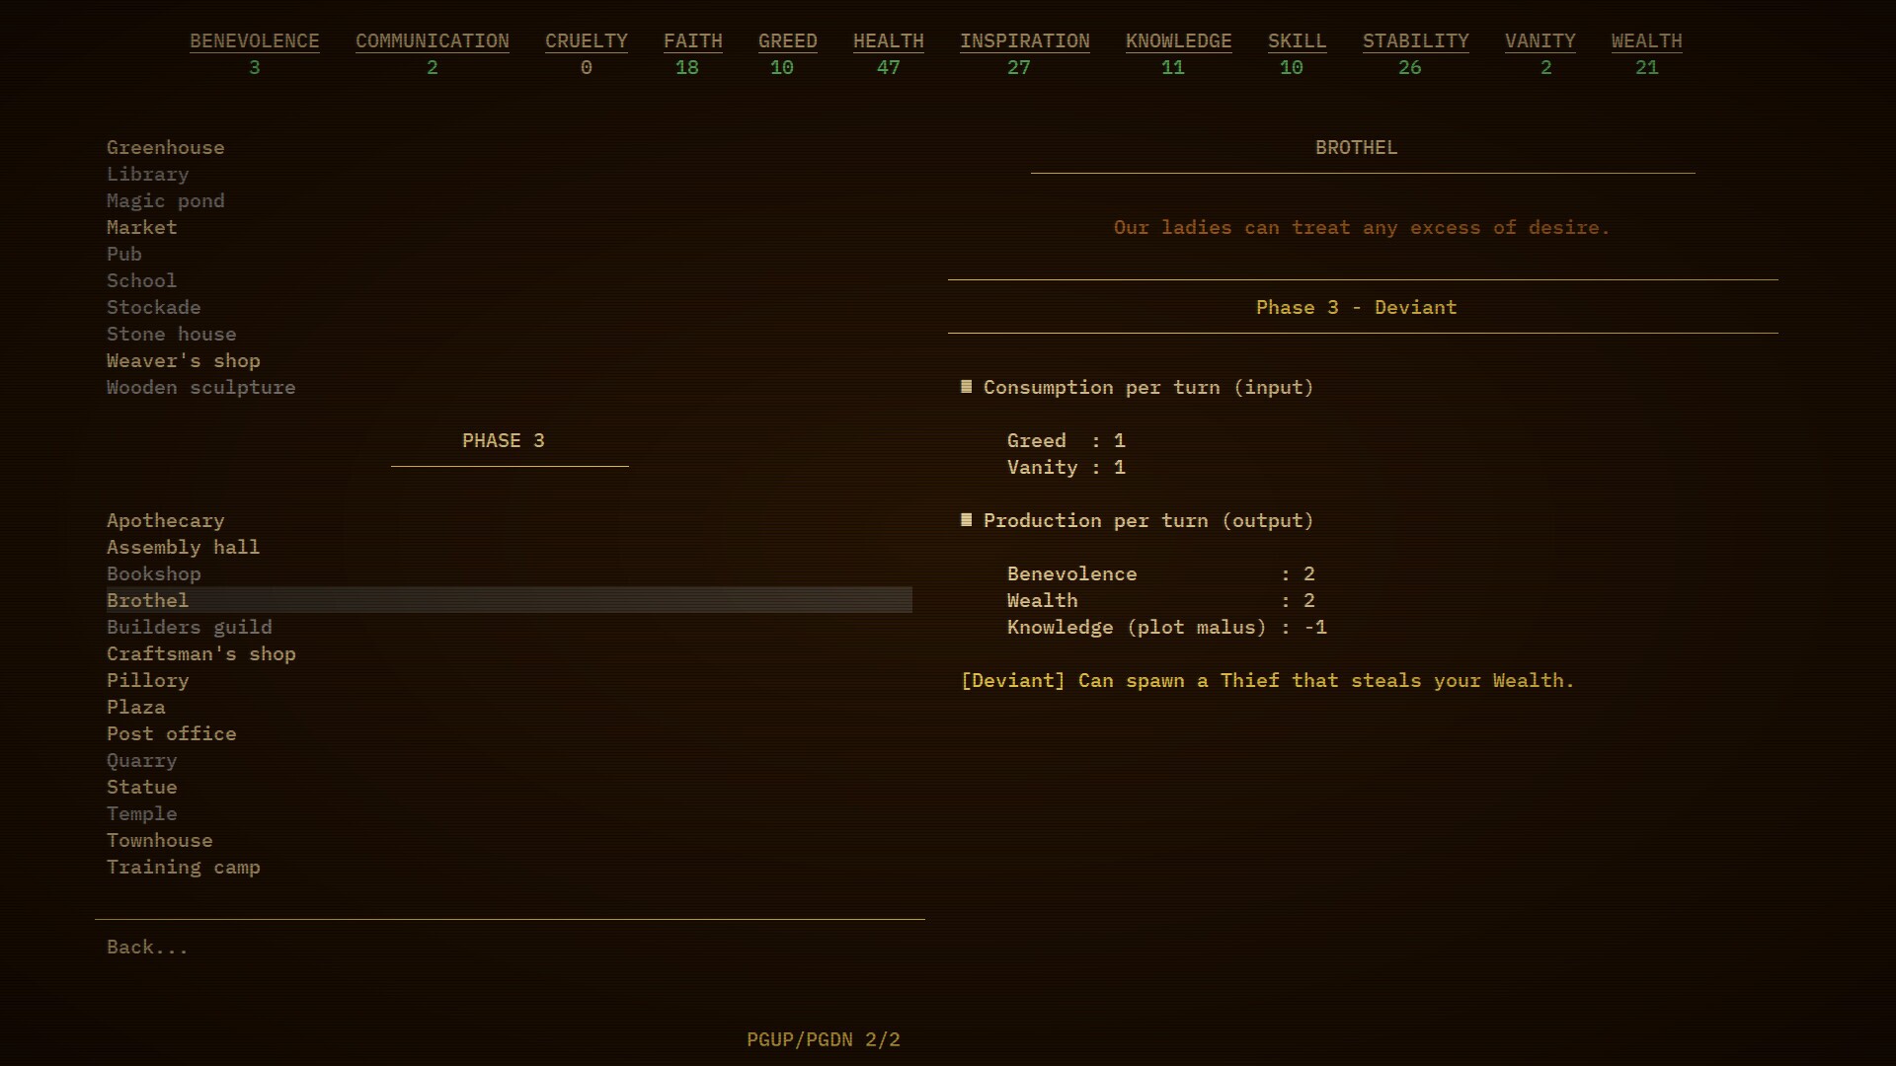The height and width of the screenshot is (1066, 1896).
Task: Open the Stone house details
Action: 171,334
